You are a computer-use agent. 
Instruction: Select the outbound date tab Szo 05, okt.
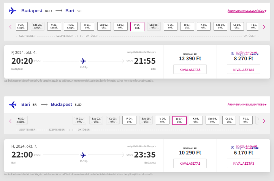tap(154, 27)
